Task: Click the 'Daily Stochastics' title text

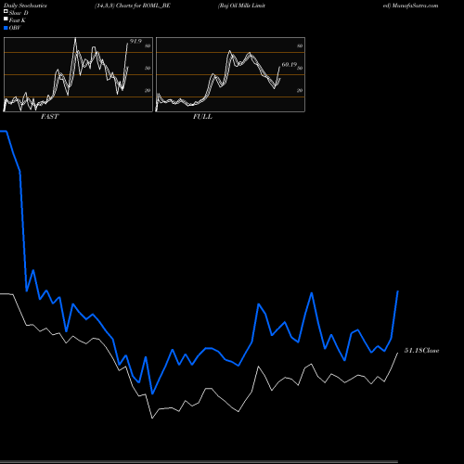Action: click(x=25, y=6)
